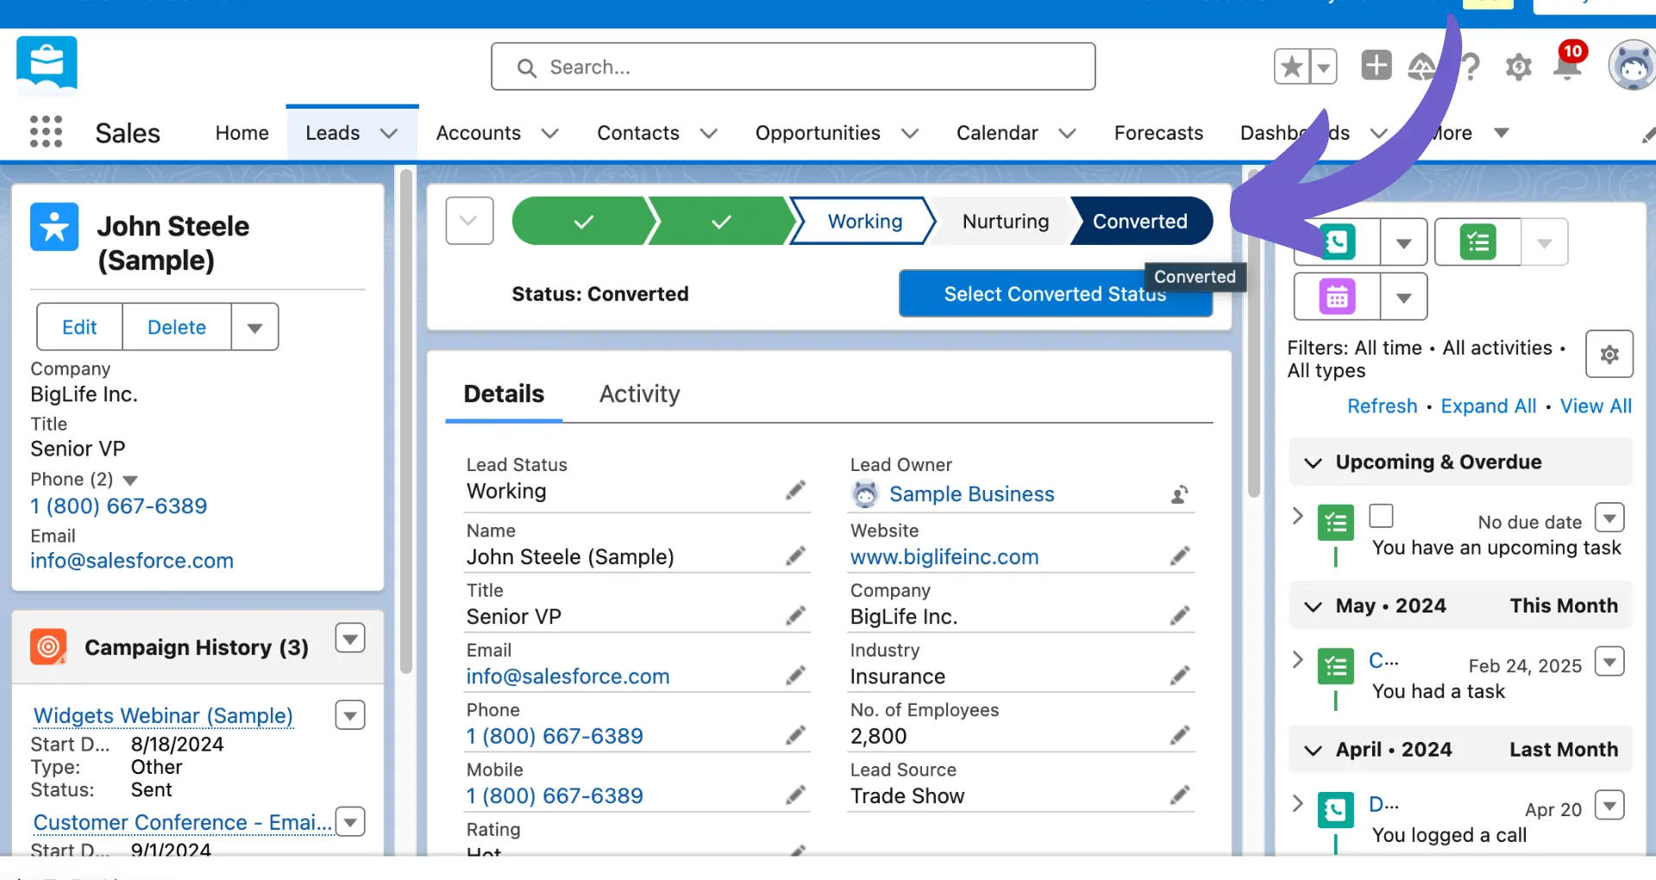Expand more actions next to Delete

point(254,327)
